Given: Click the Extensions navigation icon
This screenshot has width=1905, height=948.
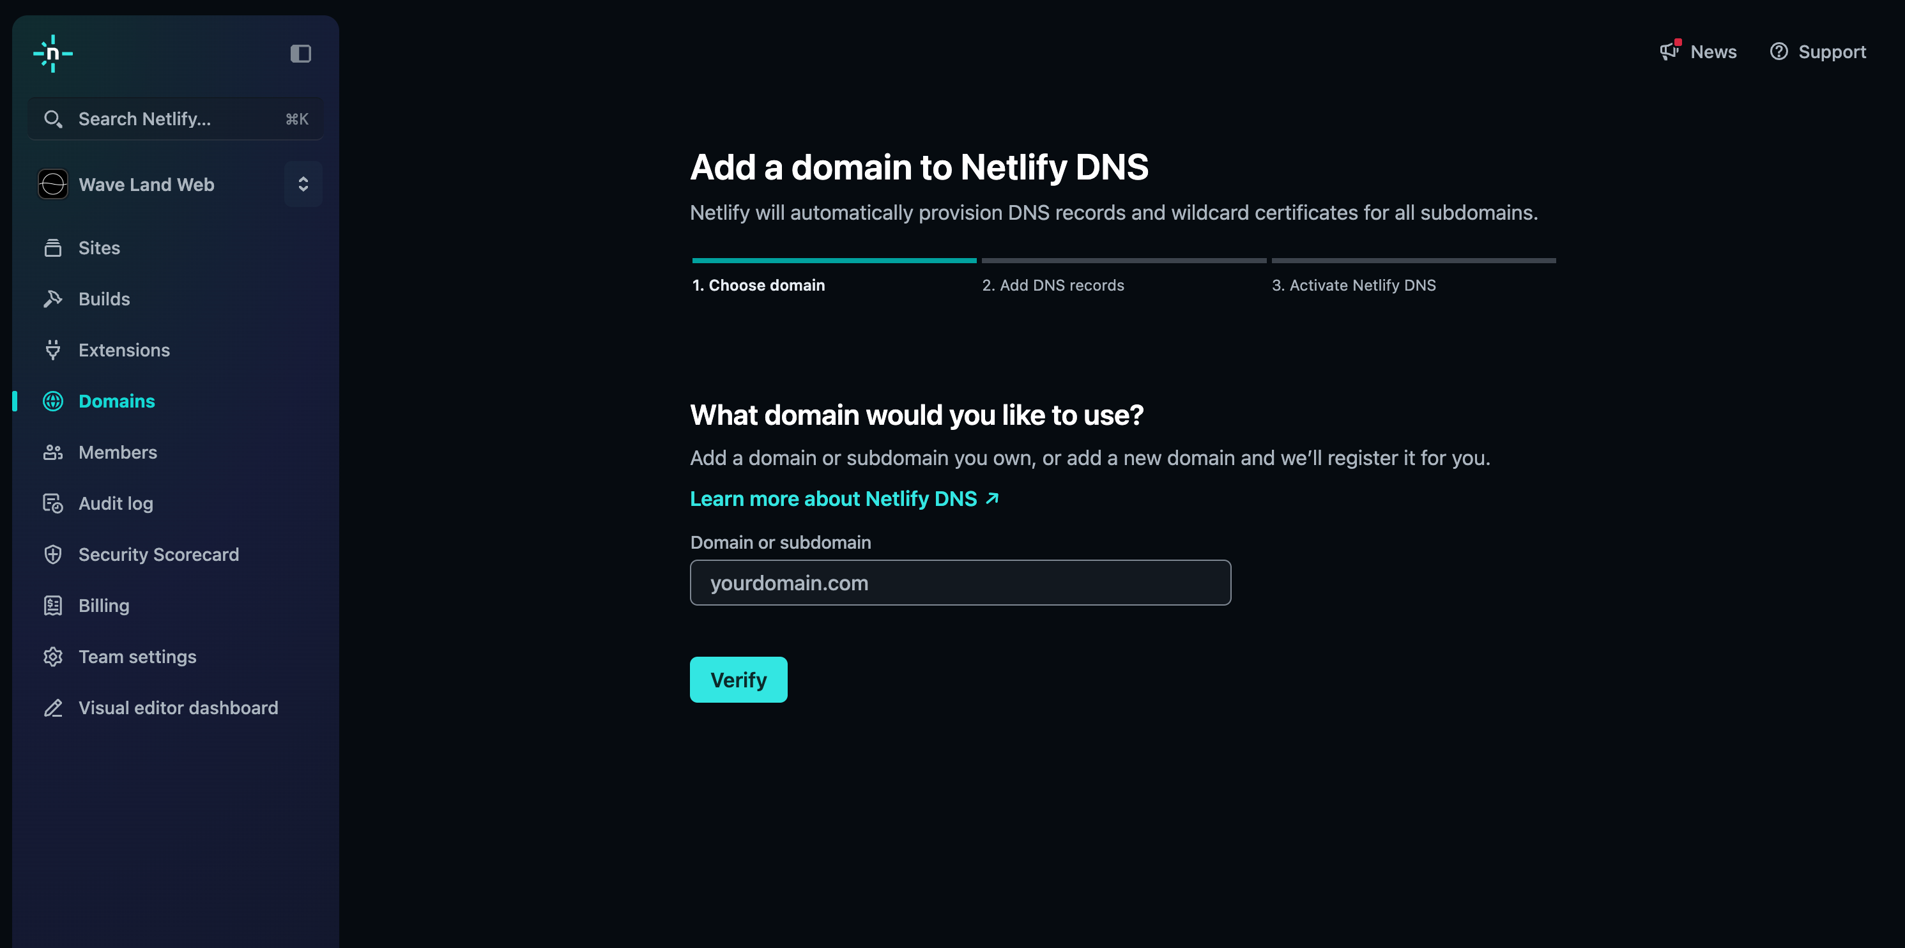Looking at the screenshot, I should 54,349.
